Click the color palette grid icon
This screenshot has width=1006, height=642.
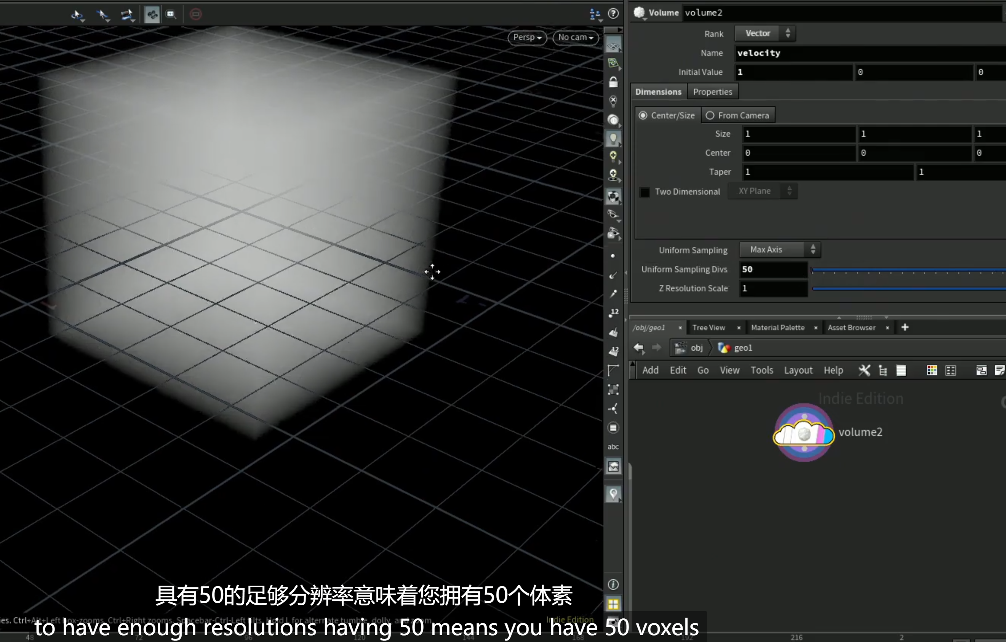pos(932,370)
